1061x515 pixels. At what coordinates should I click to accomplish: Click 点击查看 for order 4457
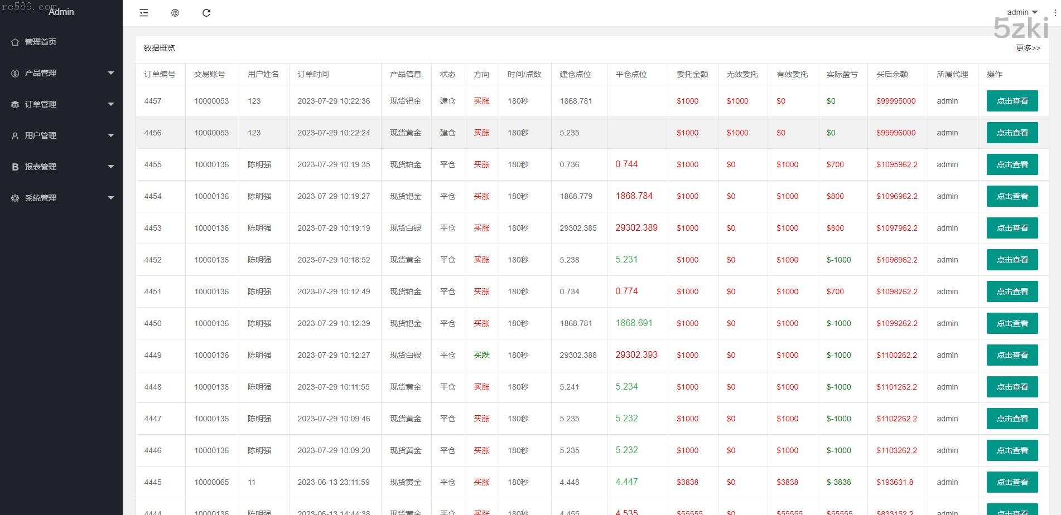tap(1012, 101)
